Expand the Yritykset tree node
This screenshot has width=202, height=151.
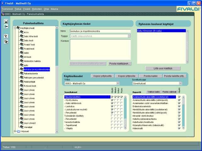point(15,131)
